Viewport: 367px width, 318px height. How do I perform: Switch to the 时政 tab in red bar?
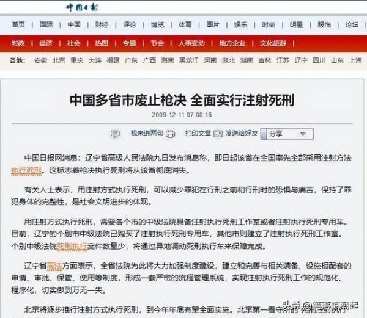18,43
